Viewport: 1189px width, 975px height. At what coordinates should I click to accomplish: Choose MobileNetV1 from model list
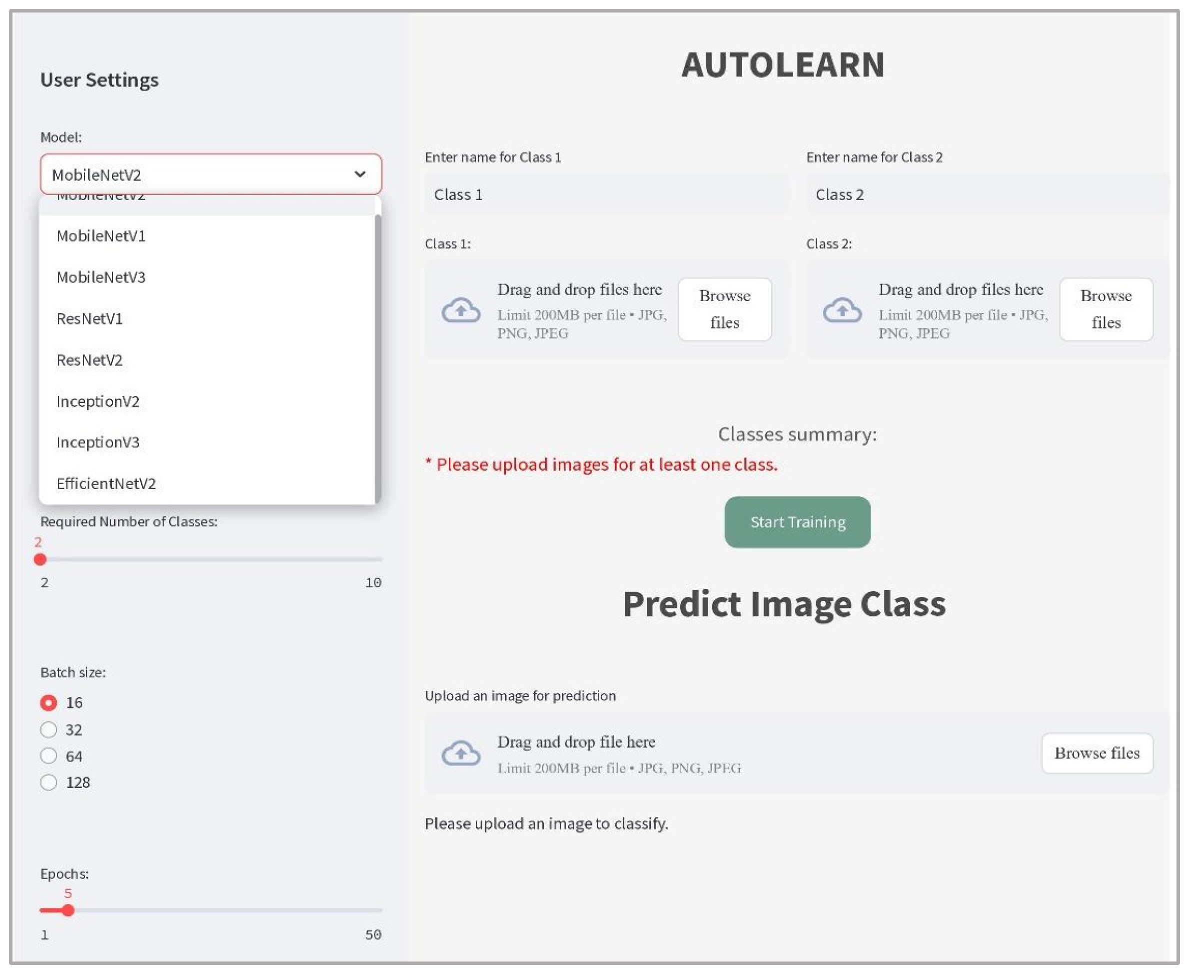point(101,236)
